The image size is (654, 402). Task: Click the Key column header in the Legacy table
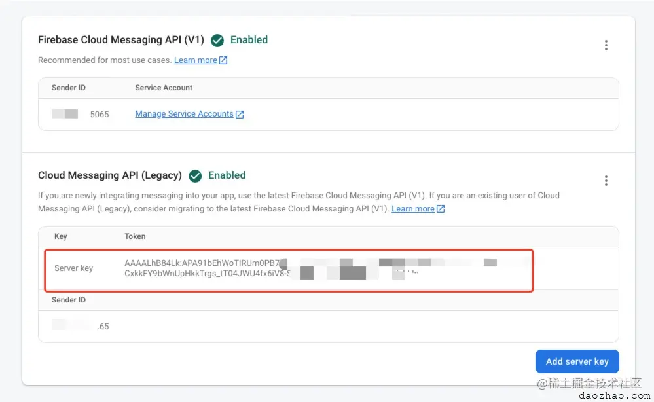pyautogui.click(x=60, y=236)
